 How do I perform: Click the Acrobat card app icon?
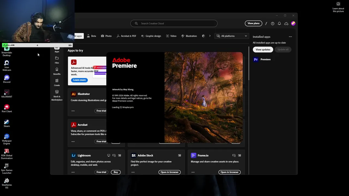tap(73, 125)
